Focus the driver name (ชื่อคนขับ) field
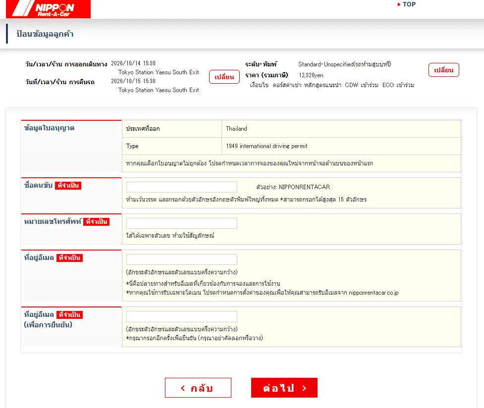The width and height of the screenshot is (484, 408). click(x=182, y=187)
